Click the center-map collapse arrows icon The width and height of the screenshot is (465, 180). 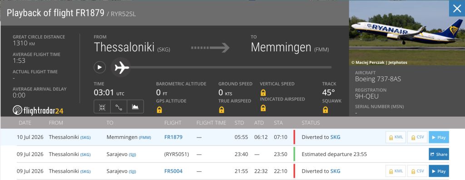coord(102,107)
